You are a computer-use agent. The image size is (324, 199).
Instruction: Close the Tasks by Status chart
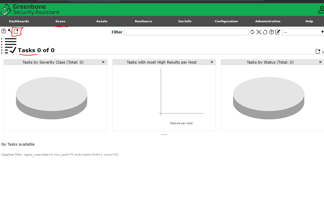click(x=320, y=62)
